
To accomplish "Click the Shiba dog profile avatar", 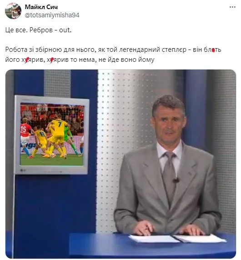I will (x=13, y=11).
